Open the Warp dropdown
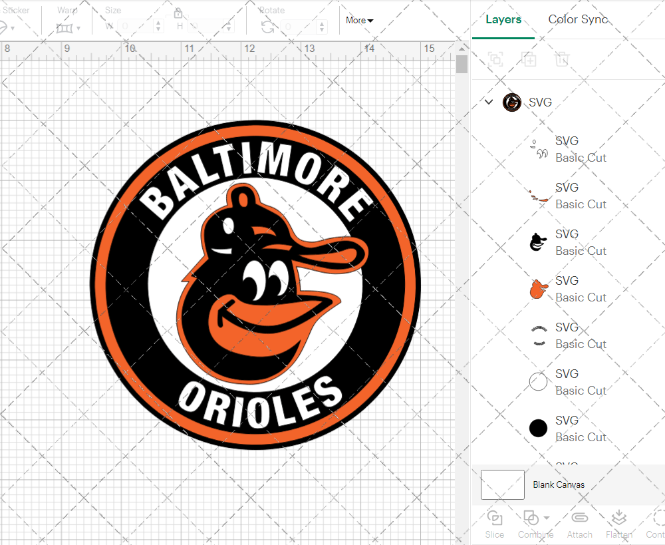 pyautogui.click(x=68, y=28)
